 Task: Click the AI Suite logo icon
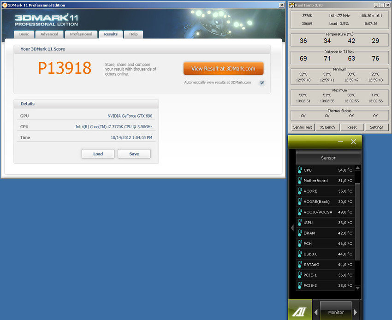300,310
